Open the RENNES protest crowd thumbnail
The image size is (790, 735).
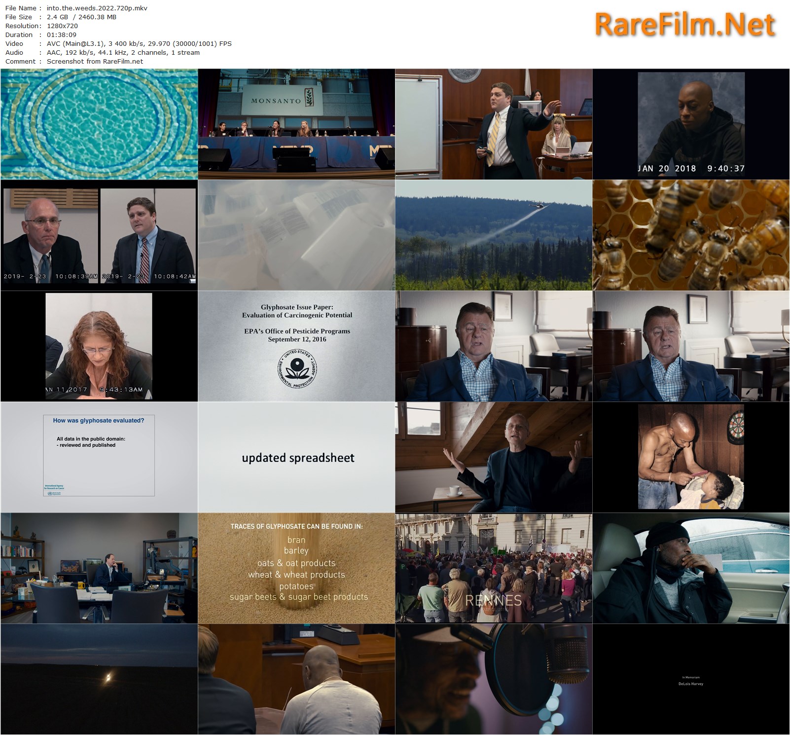click(x=494, y=568)
